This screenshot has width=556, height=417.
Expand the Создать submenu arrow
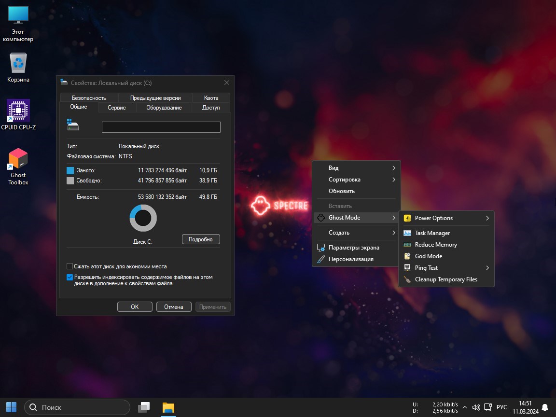click(x=394, y=233)
